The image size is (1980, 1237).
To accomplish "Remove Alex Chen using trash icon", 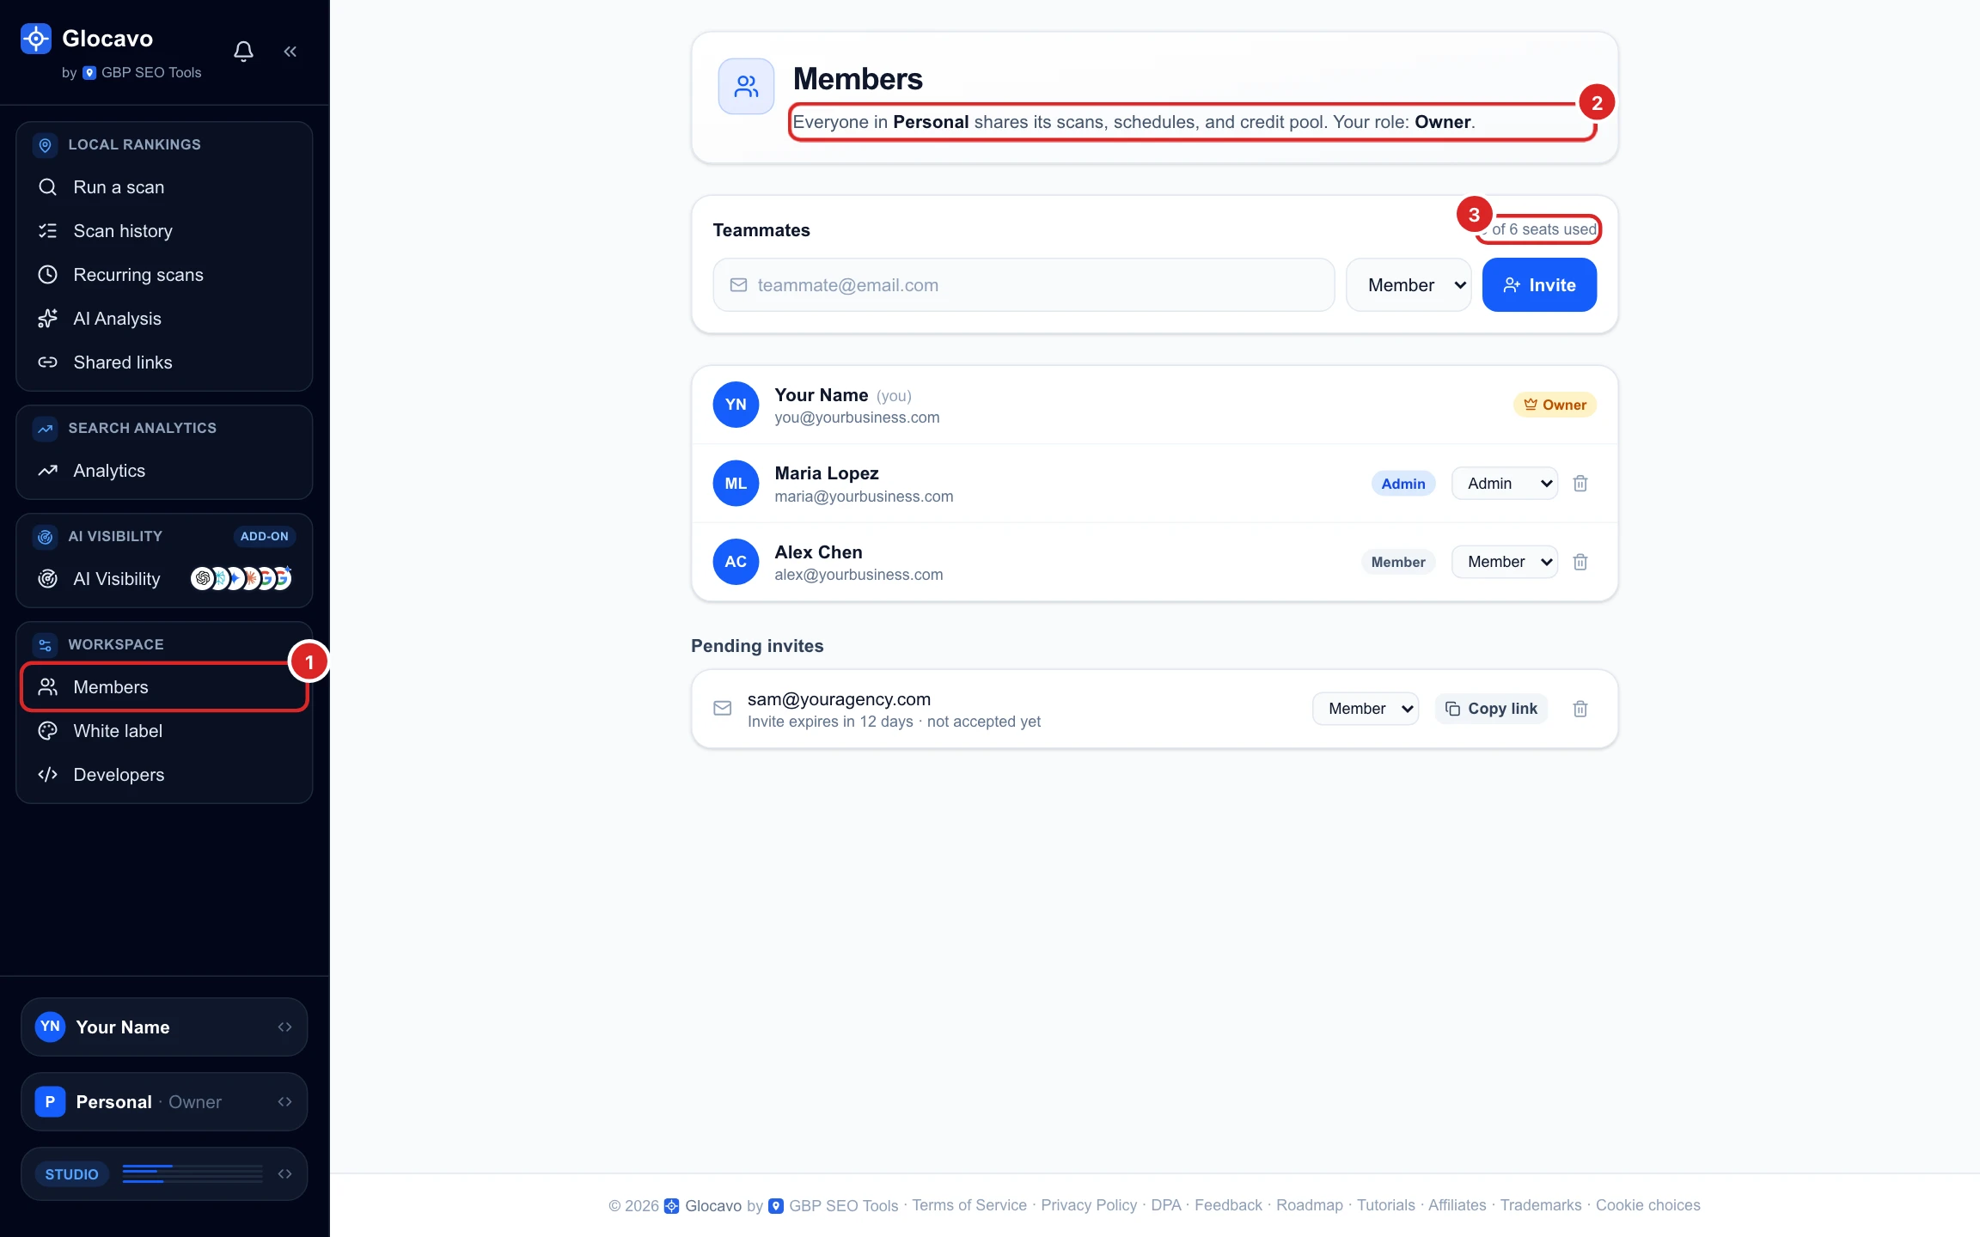I will pyautogui.click(x=1580, y=562).
